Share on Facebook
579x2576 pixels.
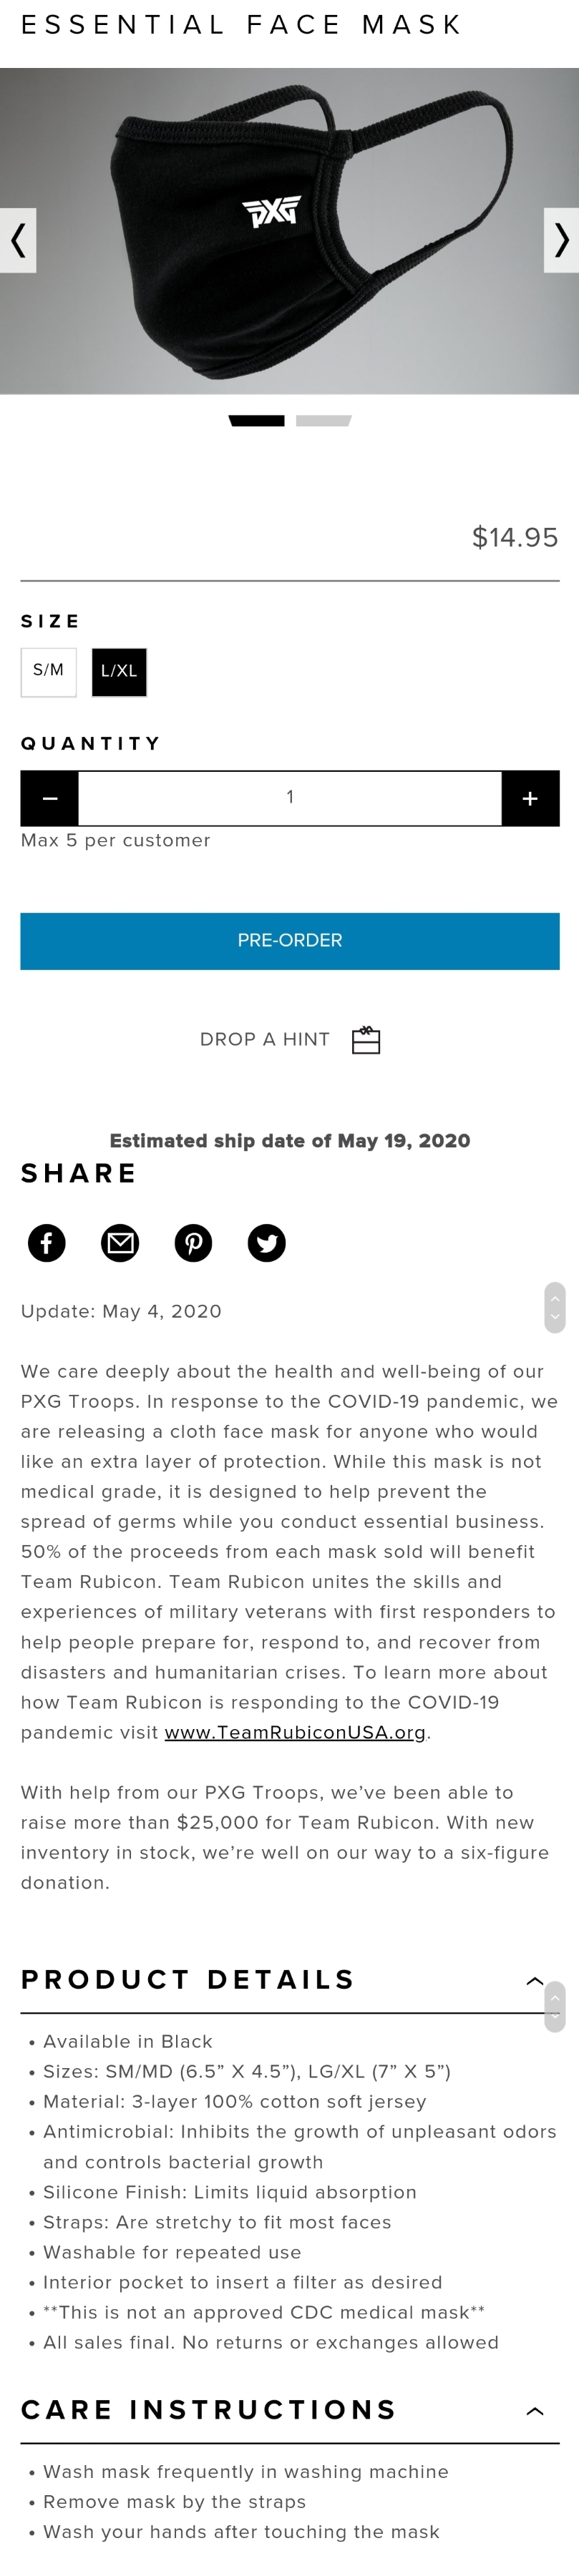coord(47,1243)
